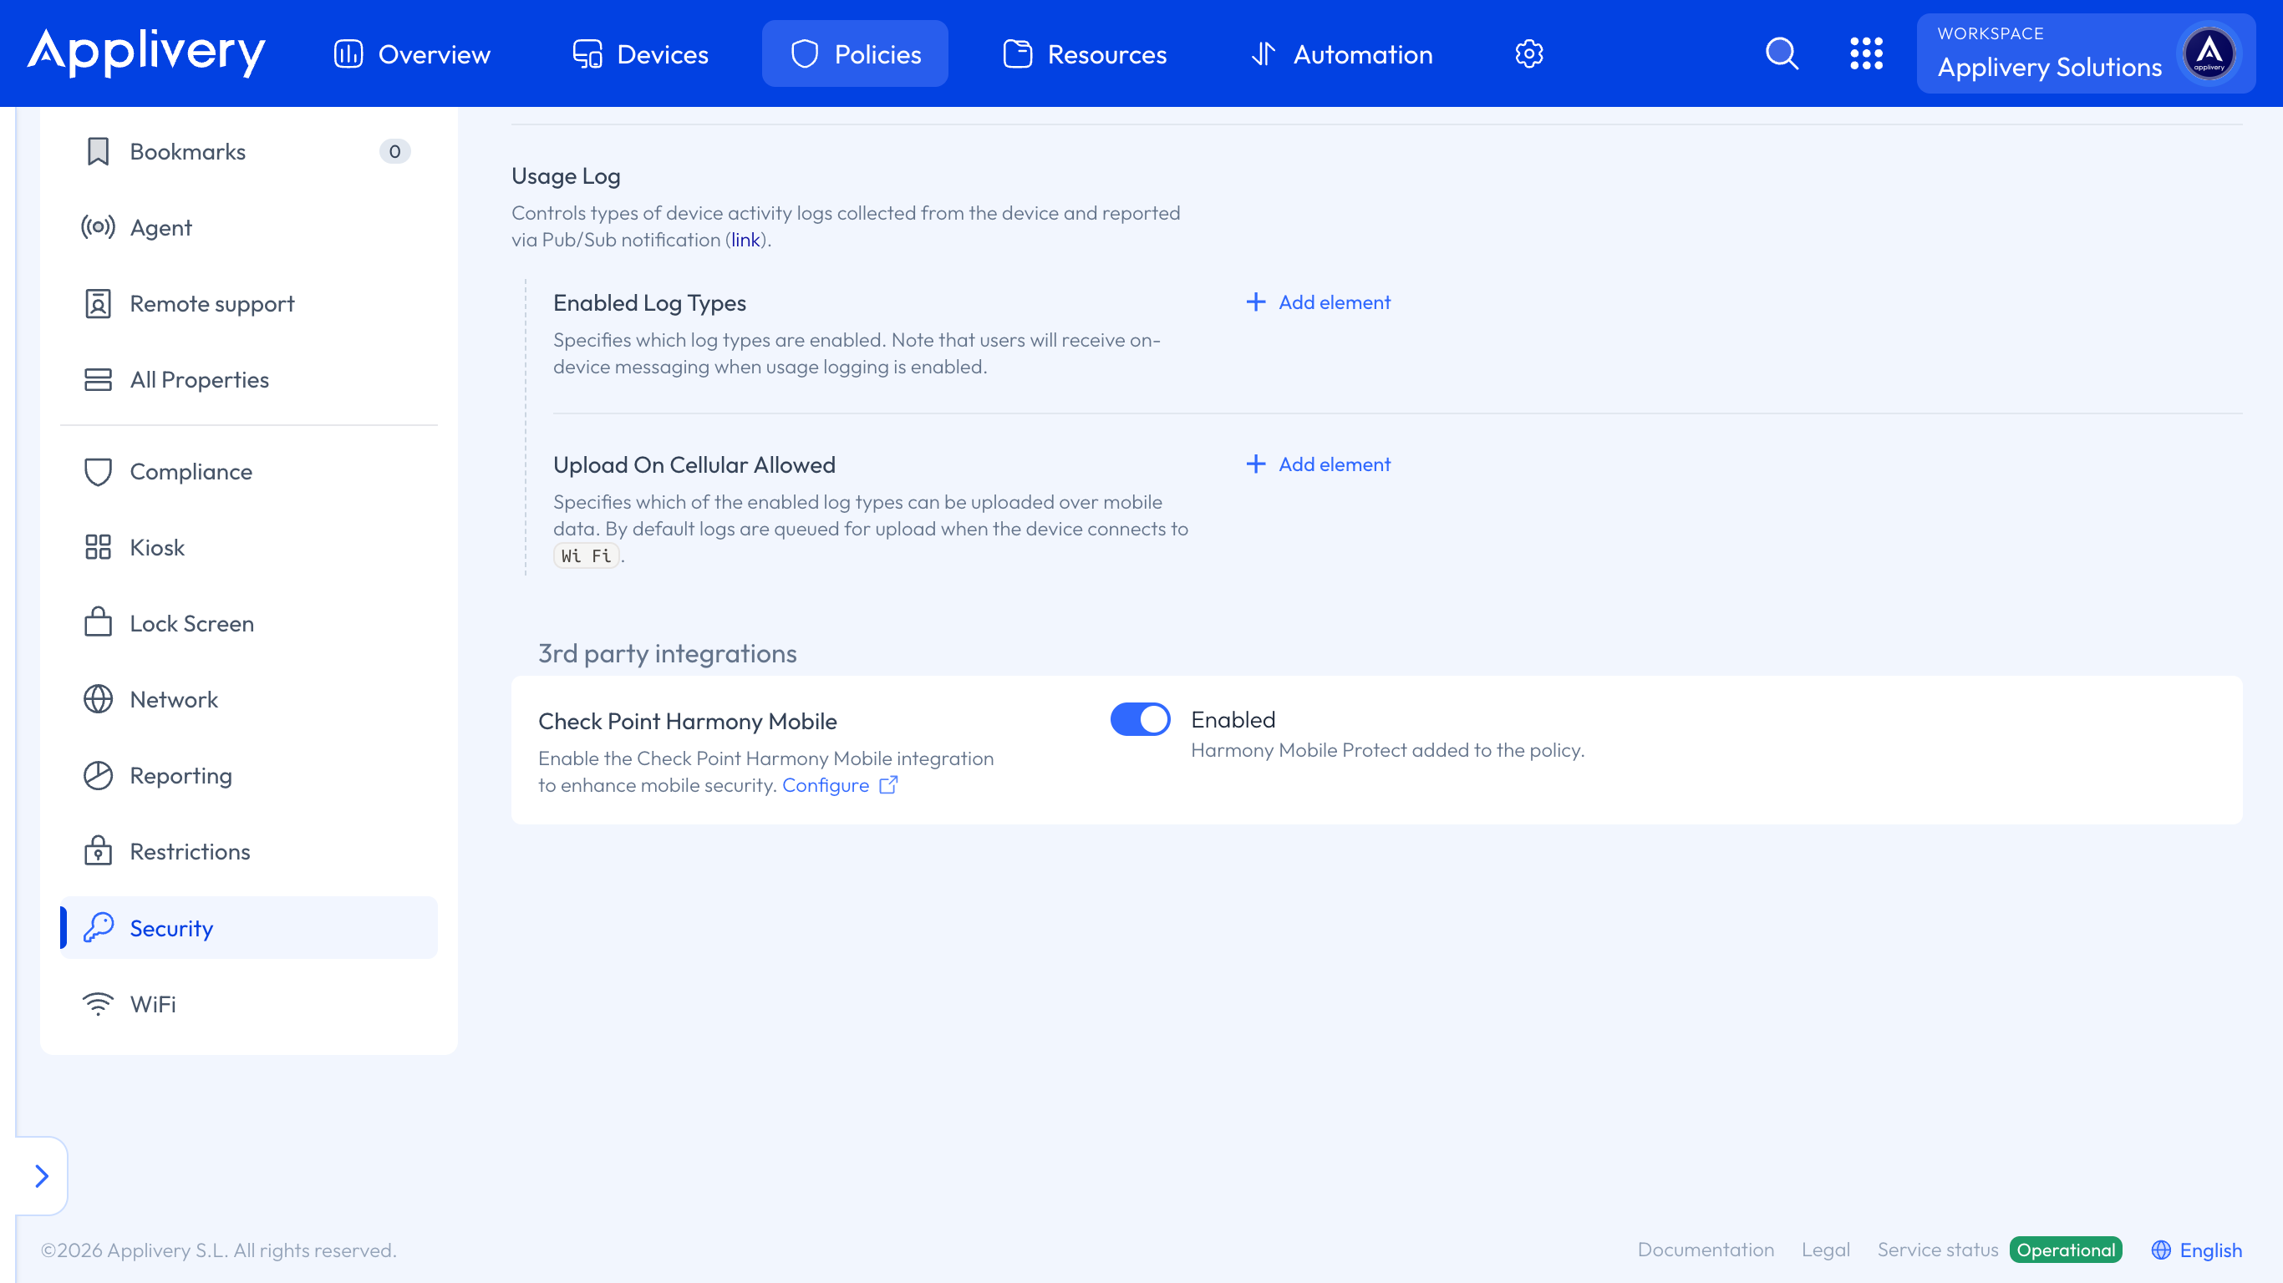
Task: Click the globe icon next to English
Action: click(x=2160, y=1250)
